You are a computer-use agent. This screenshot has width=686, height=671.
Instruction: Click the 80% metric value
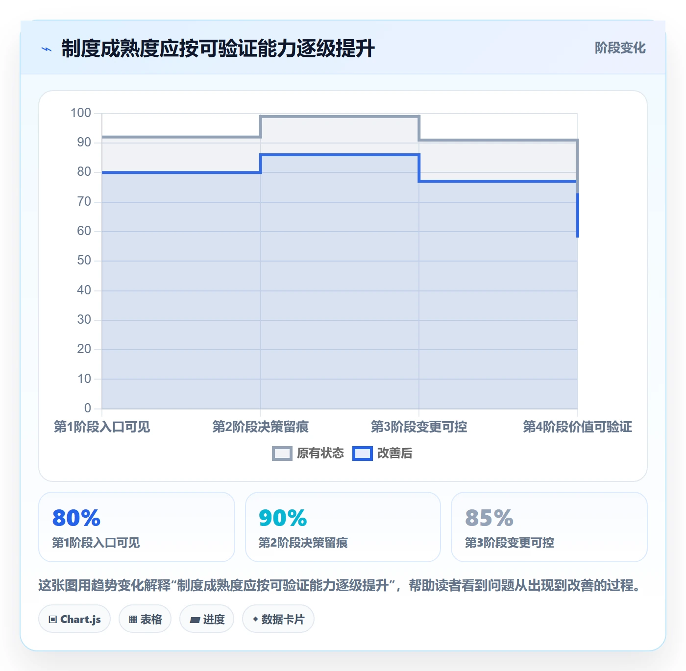click(x=76, y=518)
